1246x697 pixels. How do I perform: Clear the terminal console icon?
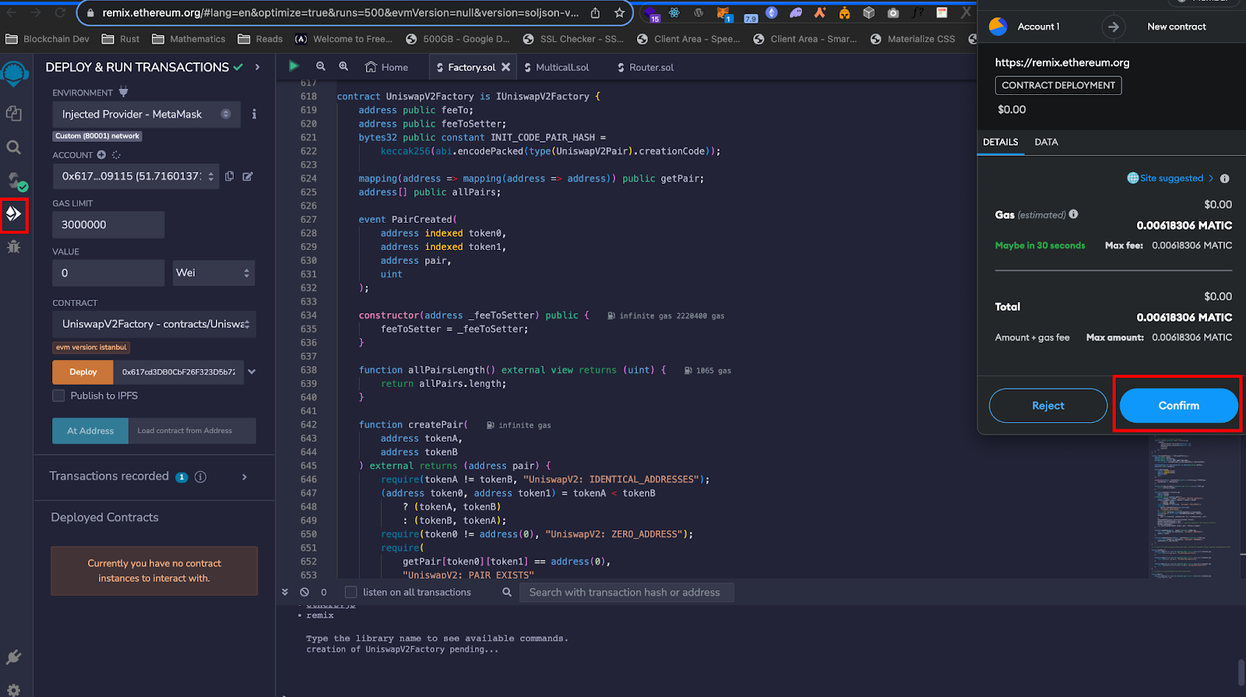click(304, 592)
